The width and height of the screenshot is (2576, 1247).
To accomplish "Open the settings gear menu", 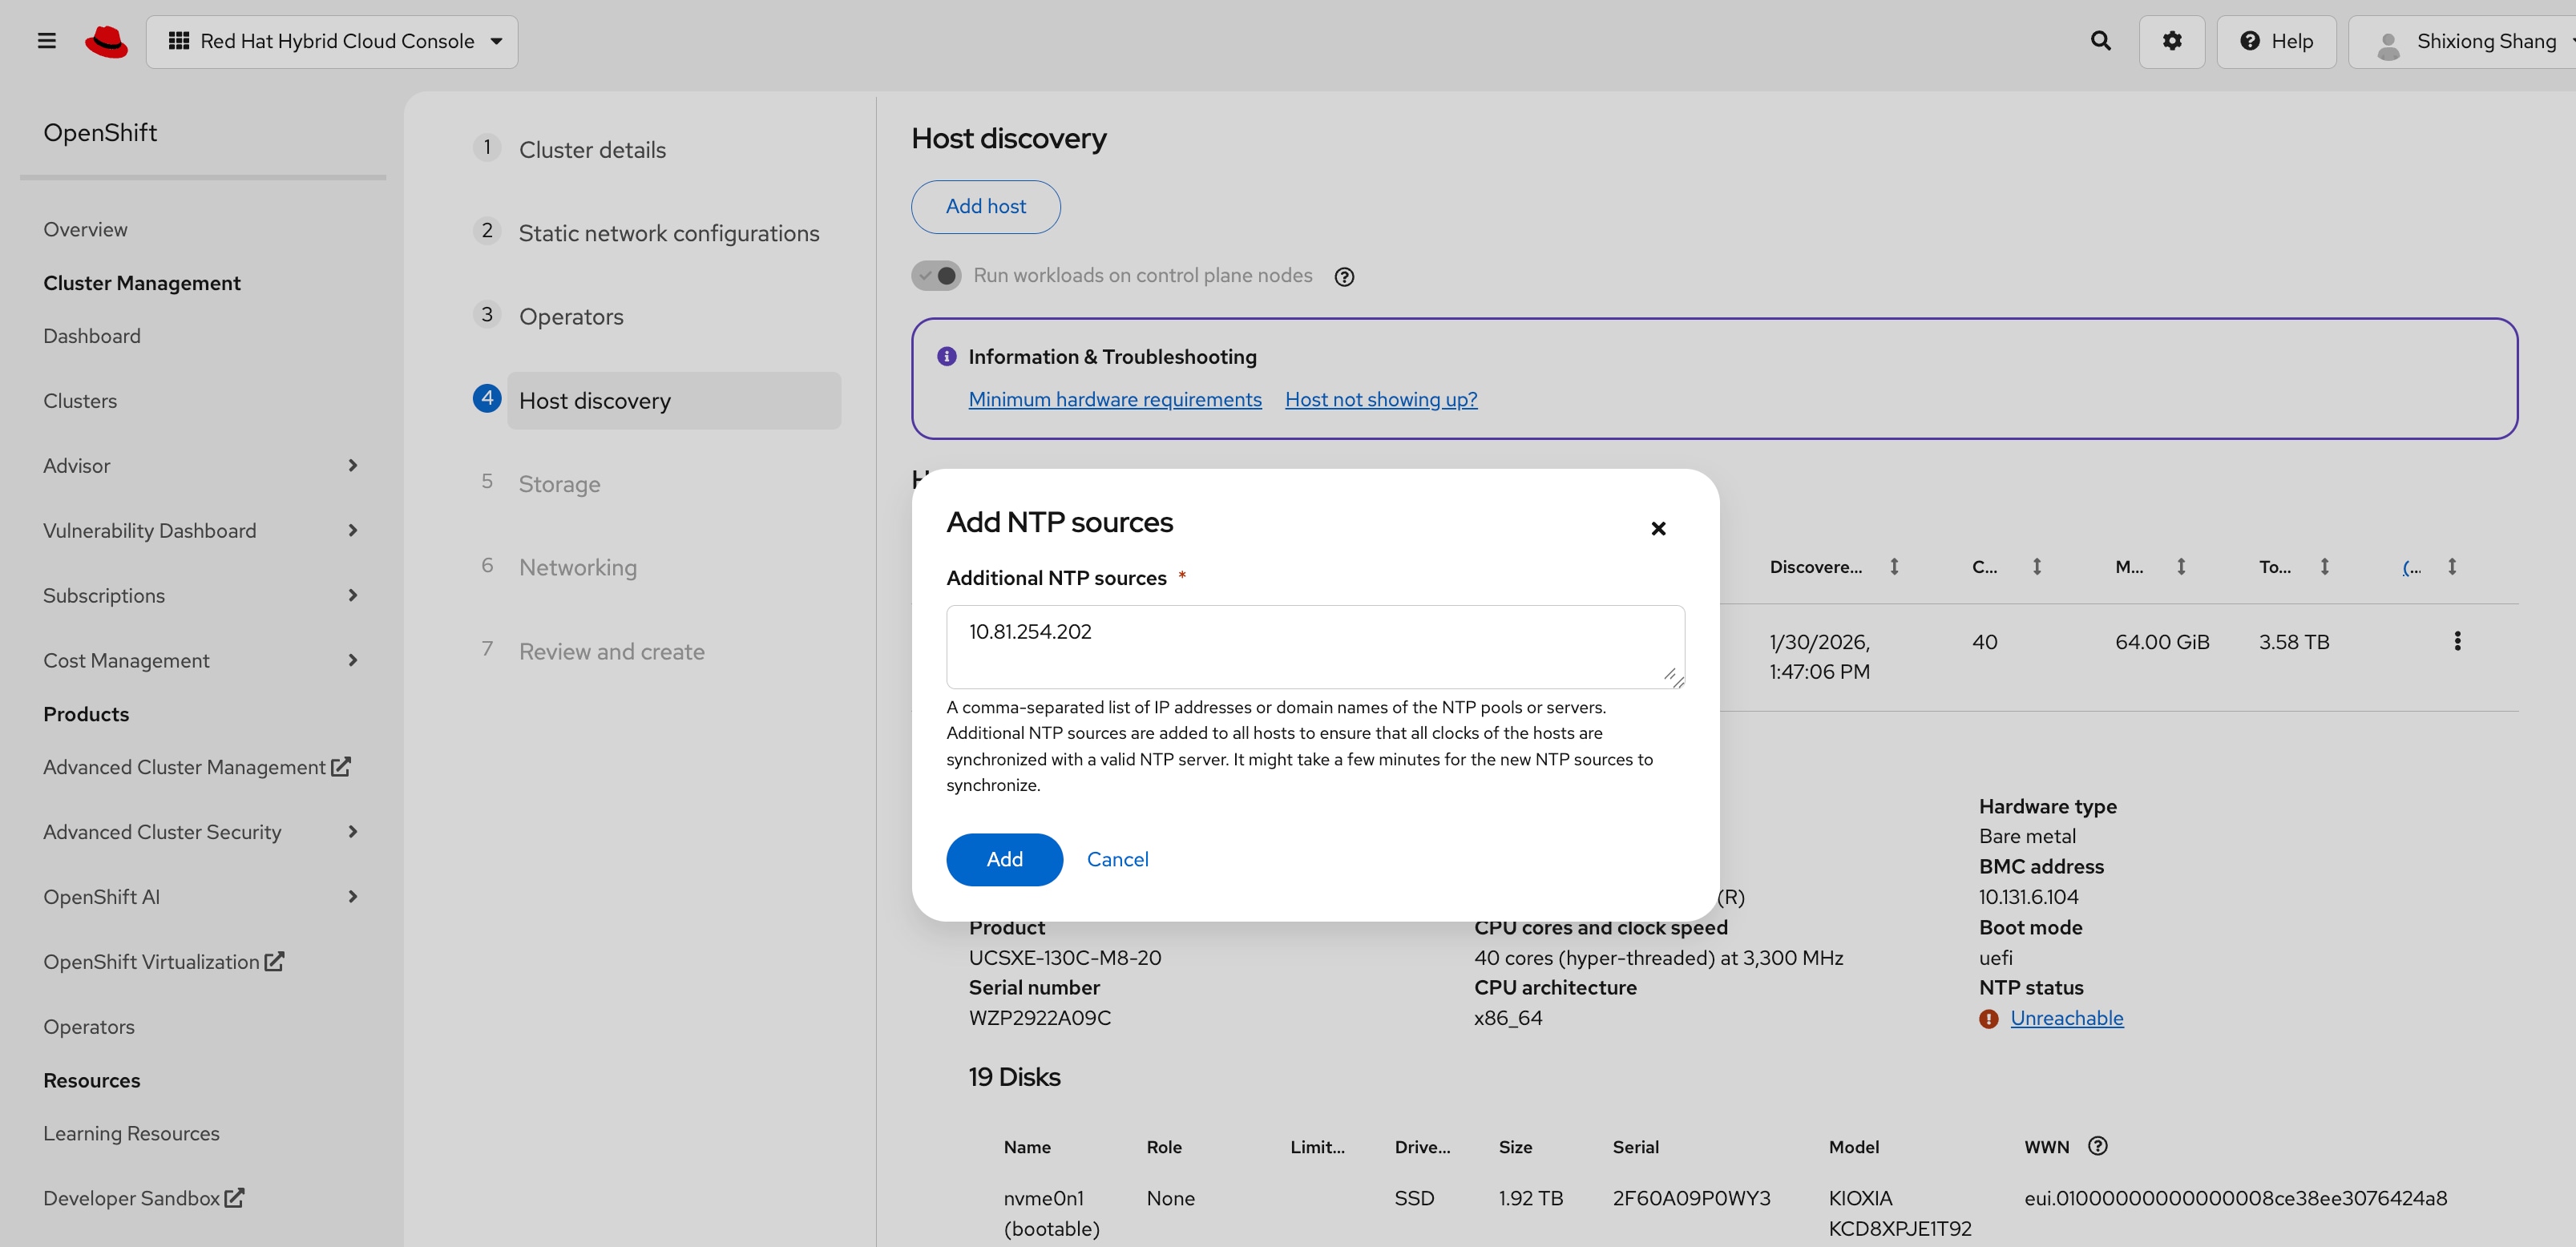I will pos(2172,41).
